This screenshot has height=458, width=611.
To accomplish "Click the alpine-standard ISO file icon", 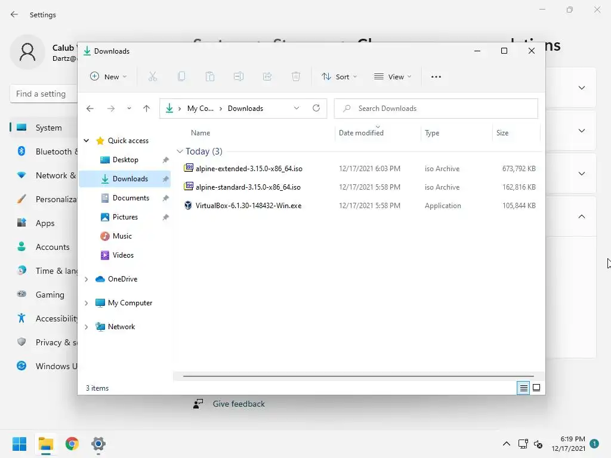I will [x=189, y=186].
